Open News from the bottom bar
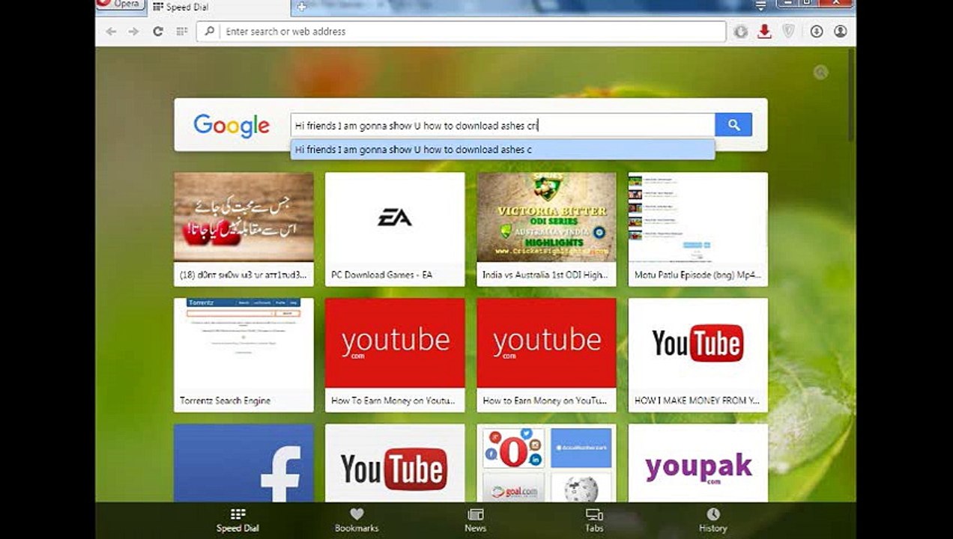 tap(475, 520)
